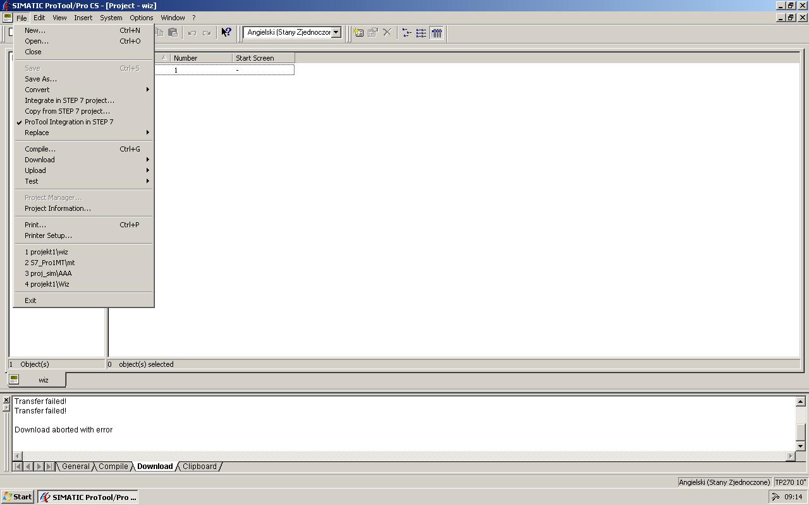Expand the Download submenu
Viewport: 809px width, 505px height.
pyautogui.click(x=83, y=160)
